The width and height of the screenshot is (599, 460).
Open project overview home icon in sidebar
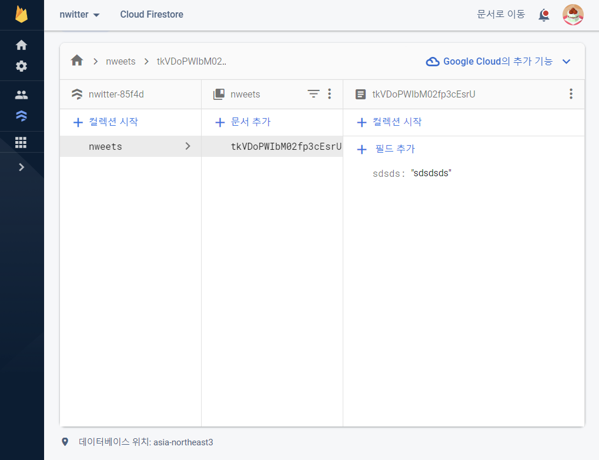tap(21, 45)
